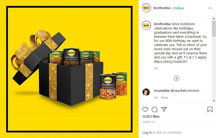Image resolution: width=216 pixels, height=138 pixels.
Task: Share the post with the paper plane icon
Action: (x=164, y=109)
